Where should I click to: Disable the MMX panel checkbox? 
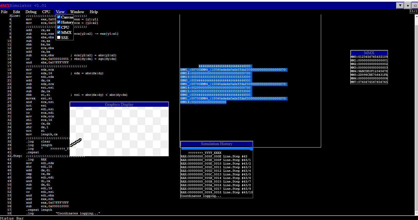(x=59, y=32)
